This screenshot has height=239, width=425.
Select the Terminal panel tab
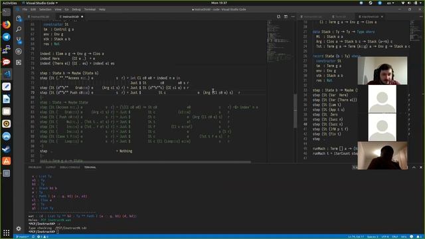click(90, 167)
